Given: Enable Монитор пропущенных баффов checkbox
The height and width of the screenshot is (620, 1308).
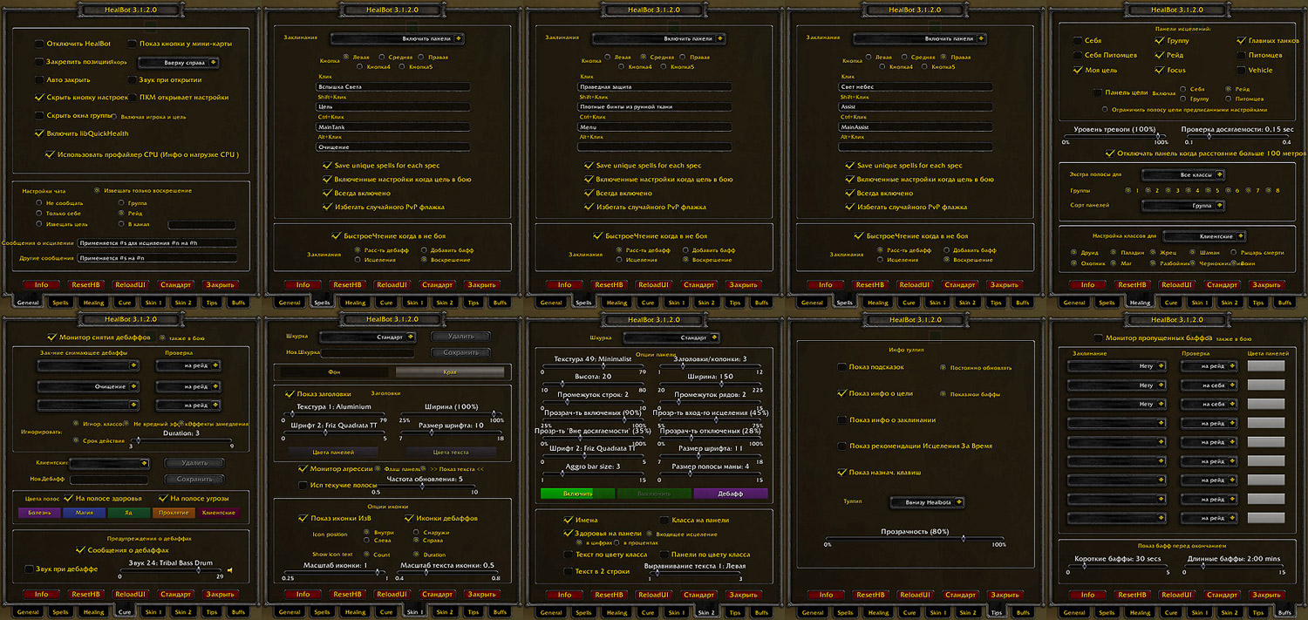Looking at the screenshot, I should click(1098, 337).
